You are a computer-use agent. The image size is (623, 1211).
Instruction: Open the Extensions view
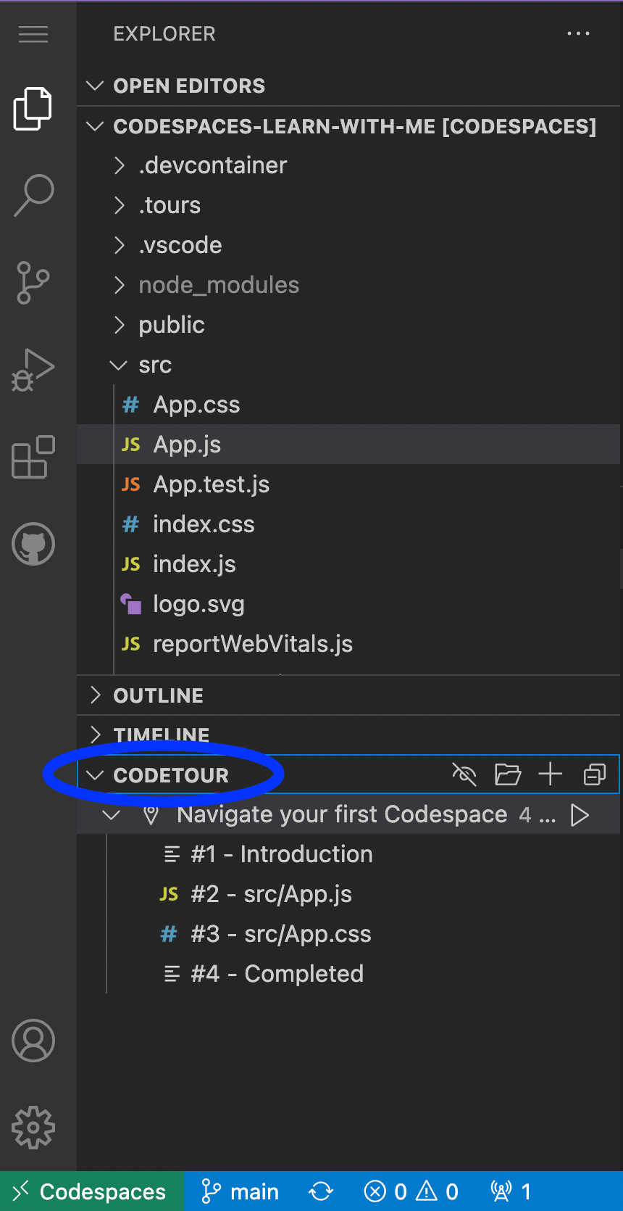[33, 457]
